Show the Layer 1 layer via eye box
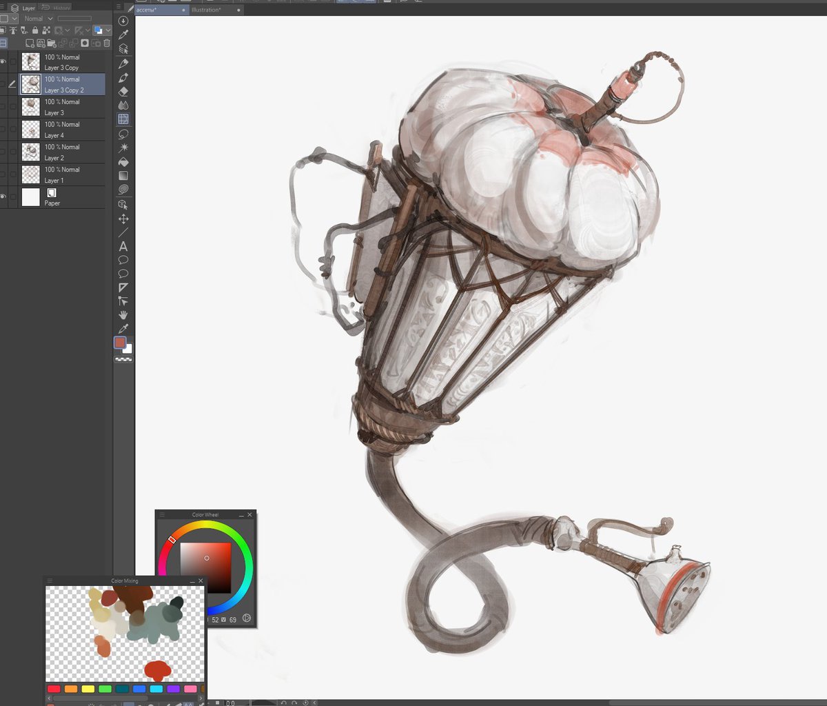Image resolution: width=827 pixels, height=706 pixels. [x=3, y=174]
